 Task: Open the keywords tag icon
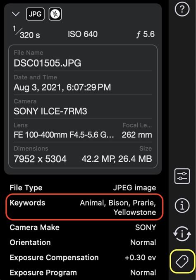182,261
